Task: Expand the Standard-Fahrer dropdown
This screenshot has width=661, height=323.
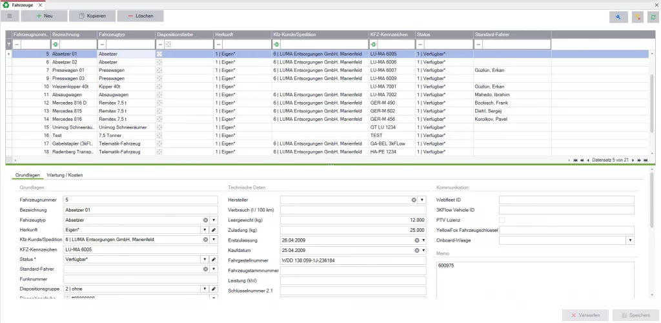Action: click(214, 269)
